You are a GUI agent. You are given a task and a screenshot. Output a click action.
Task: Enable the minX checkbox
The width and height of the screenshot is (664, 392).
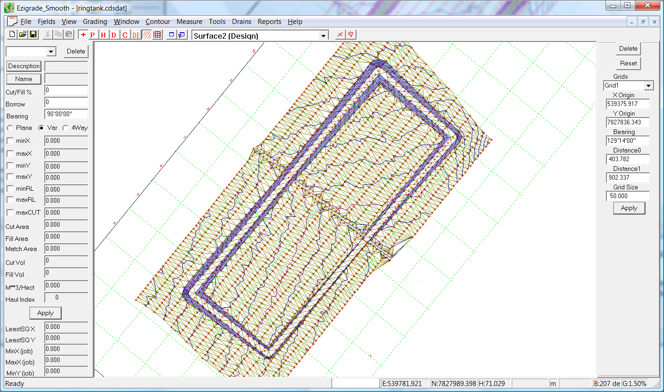pos(10,141)
